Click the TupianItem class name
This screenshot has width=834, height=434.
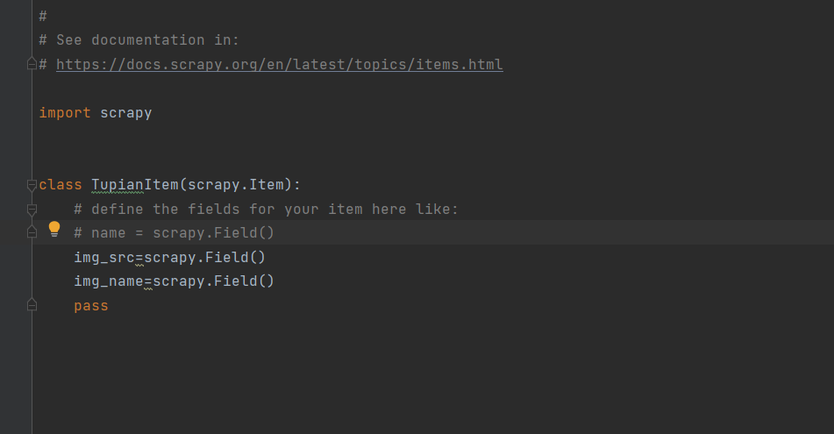click(135, 184)
